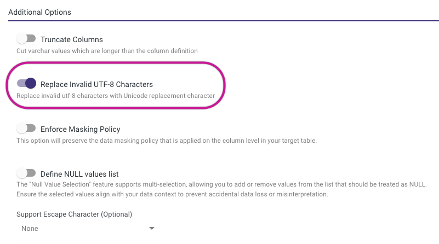
Task: Click the Replace Invalid UTF-8 Characters label
Action: click(96, 84)
